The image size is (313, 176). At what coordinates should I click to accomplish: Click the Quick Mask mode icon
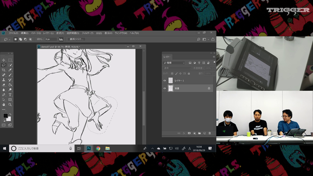tap(3, 125)
